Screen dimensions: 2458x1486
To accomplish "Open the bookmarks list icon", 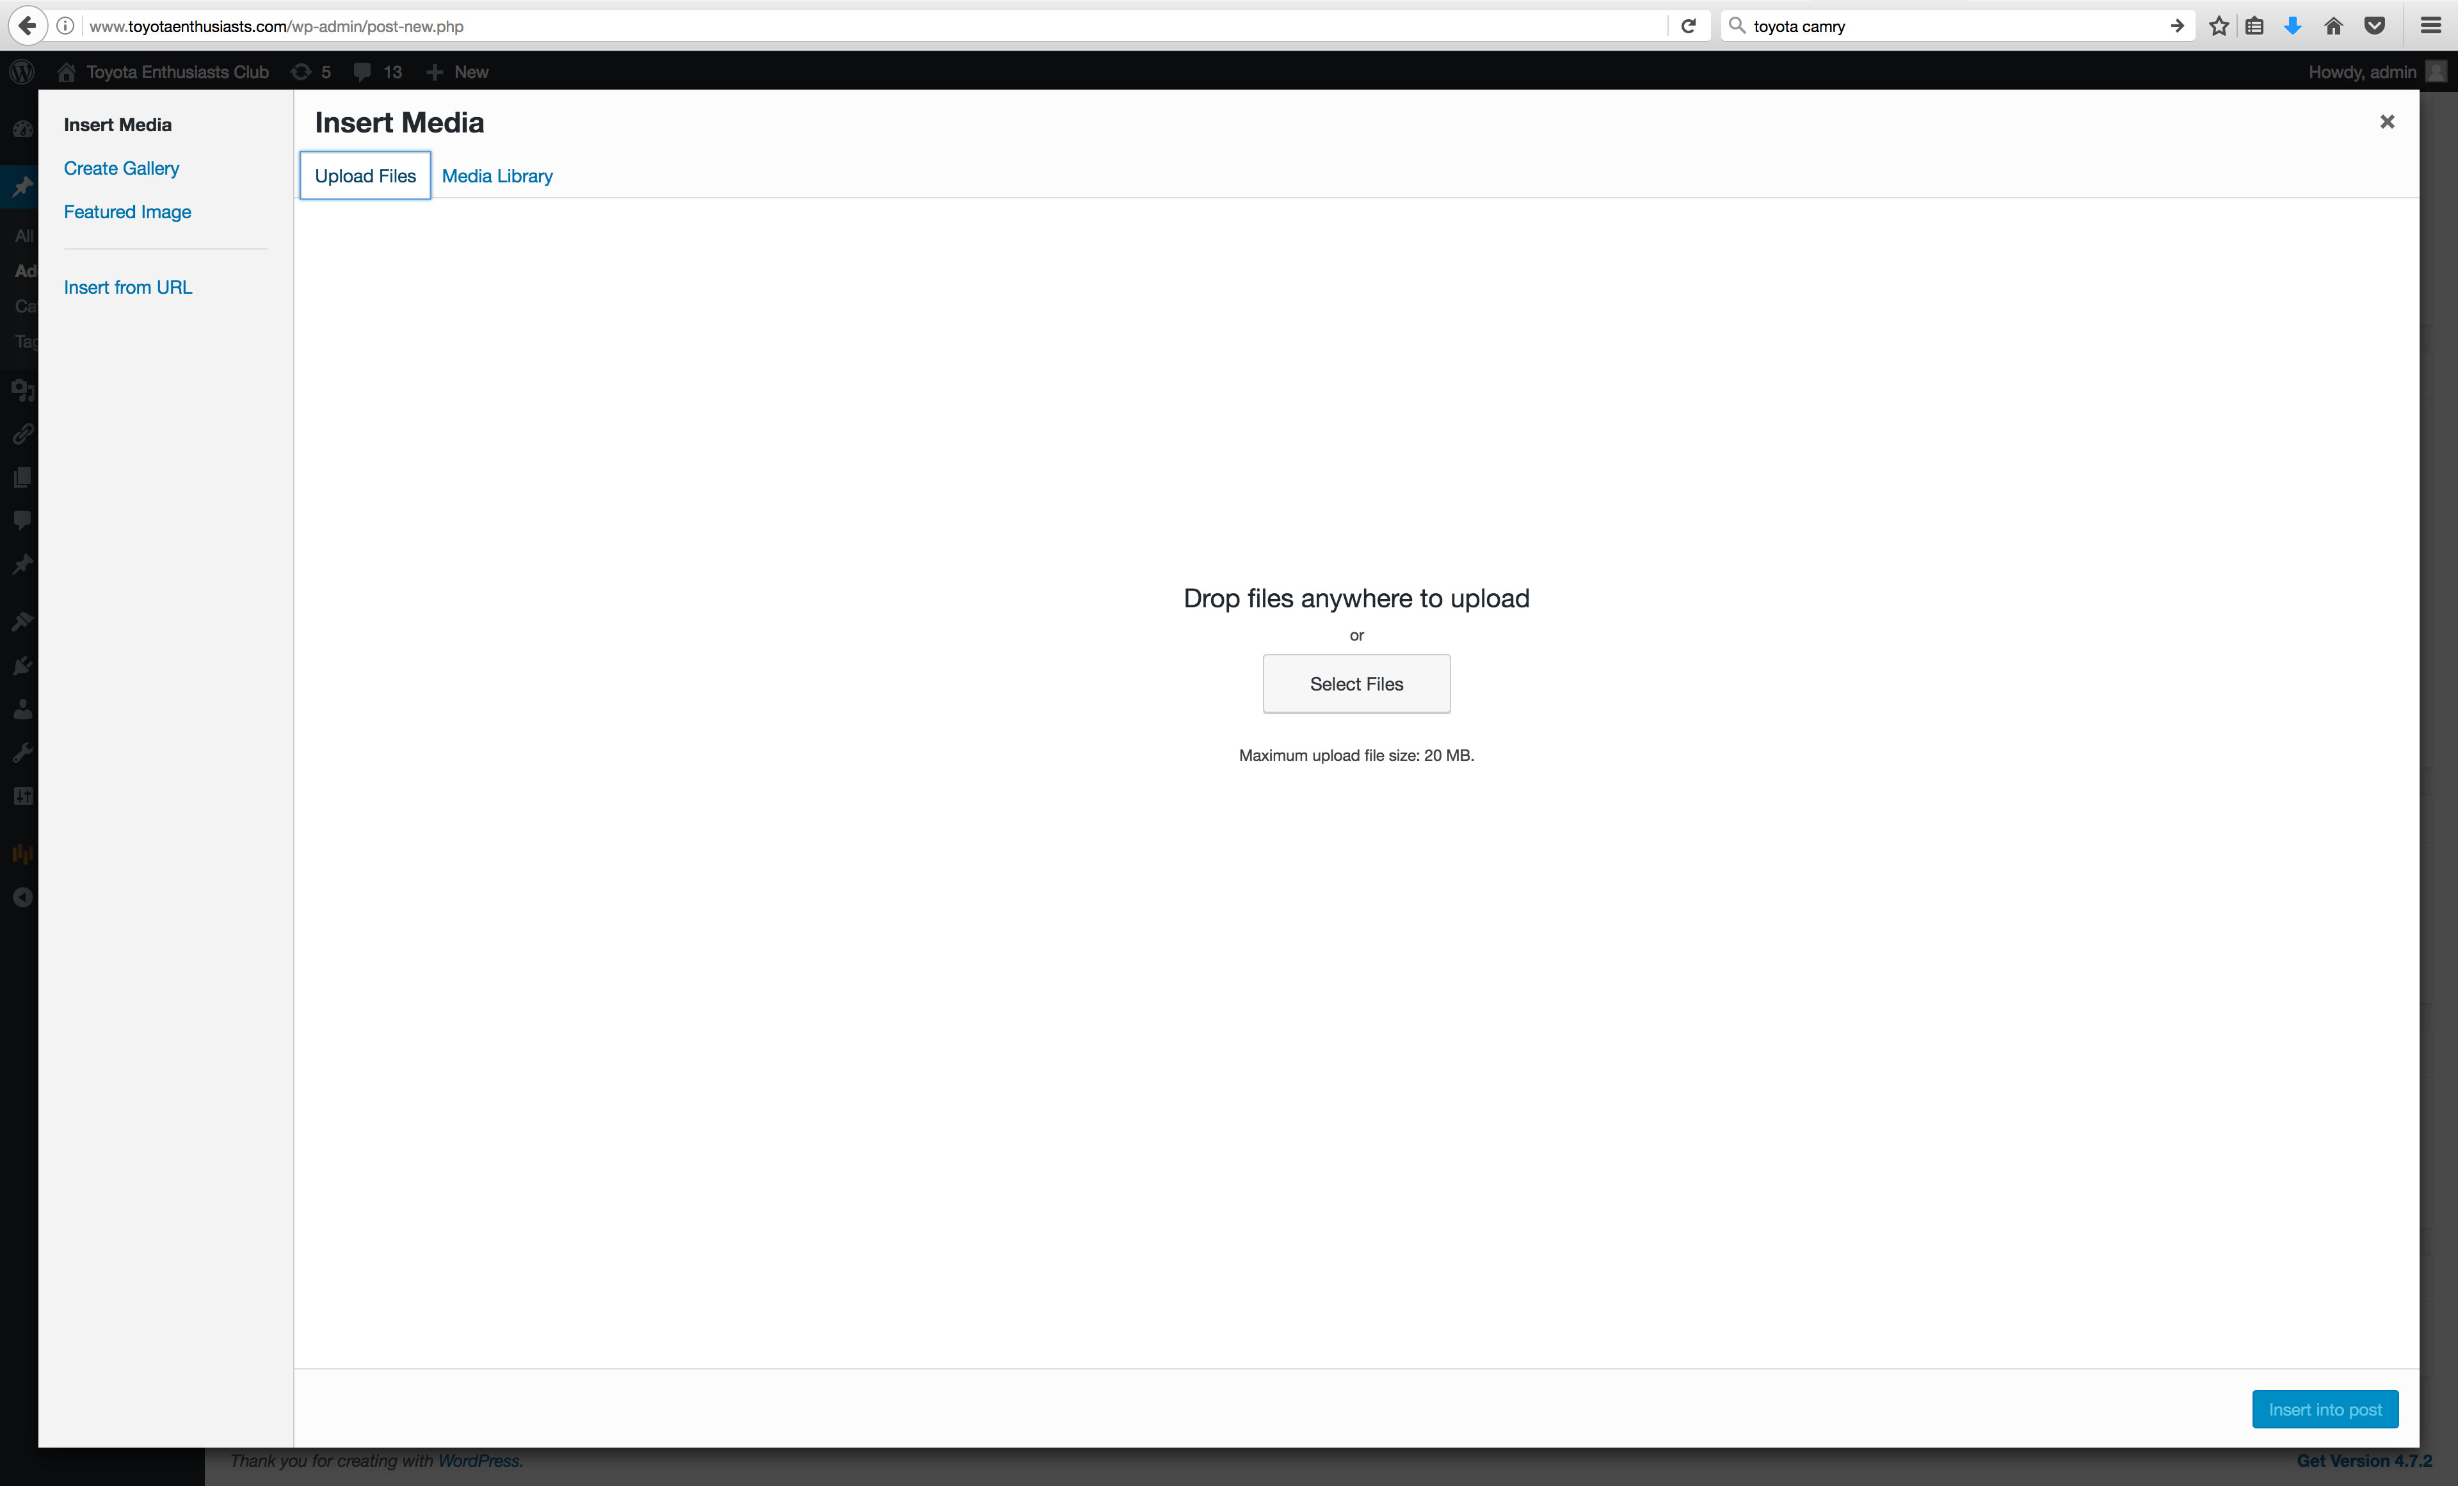I will coord(2254,26).
